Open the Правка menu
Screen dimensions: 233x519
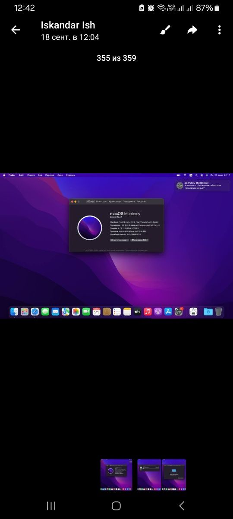(x=31, y=175)
